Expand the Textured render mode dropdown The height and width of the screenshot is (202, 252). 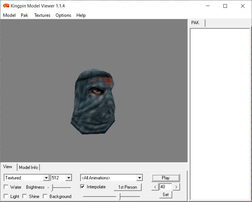coord(46,178)
